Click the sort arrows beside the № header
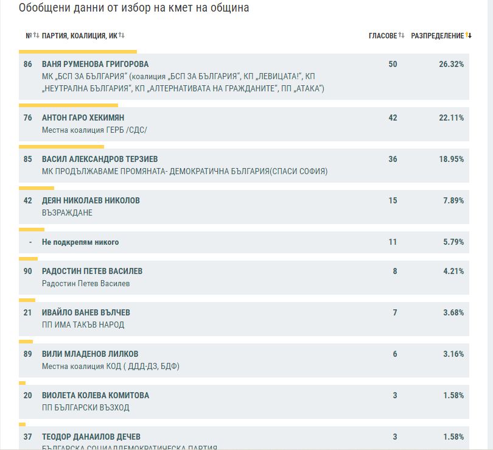Screen dimensions: 493x450 coord(36,36)
